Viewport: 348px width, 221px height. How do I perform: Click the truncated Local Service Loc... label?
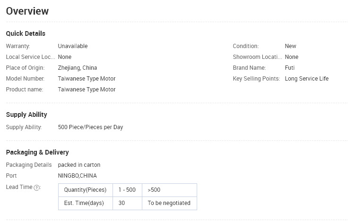[31, 57]
